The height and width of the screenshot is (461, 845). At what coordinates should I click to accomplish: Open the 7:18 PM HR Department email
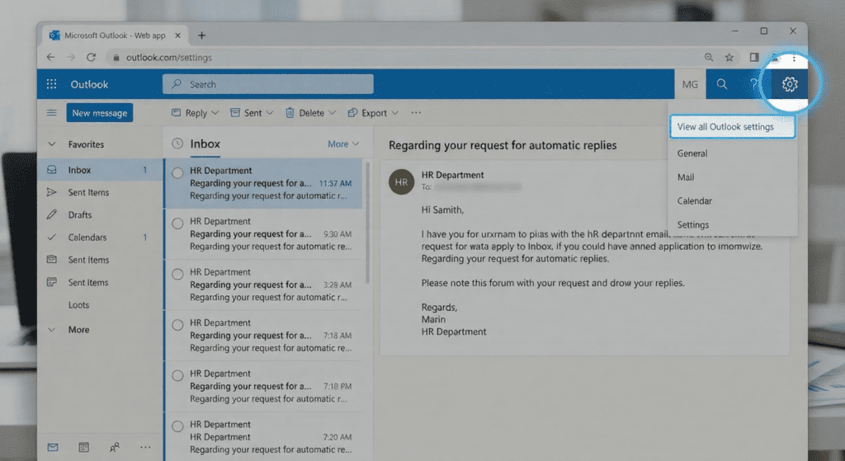click(x=264, y=386)
